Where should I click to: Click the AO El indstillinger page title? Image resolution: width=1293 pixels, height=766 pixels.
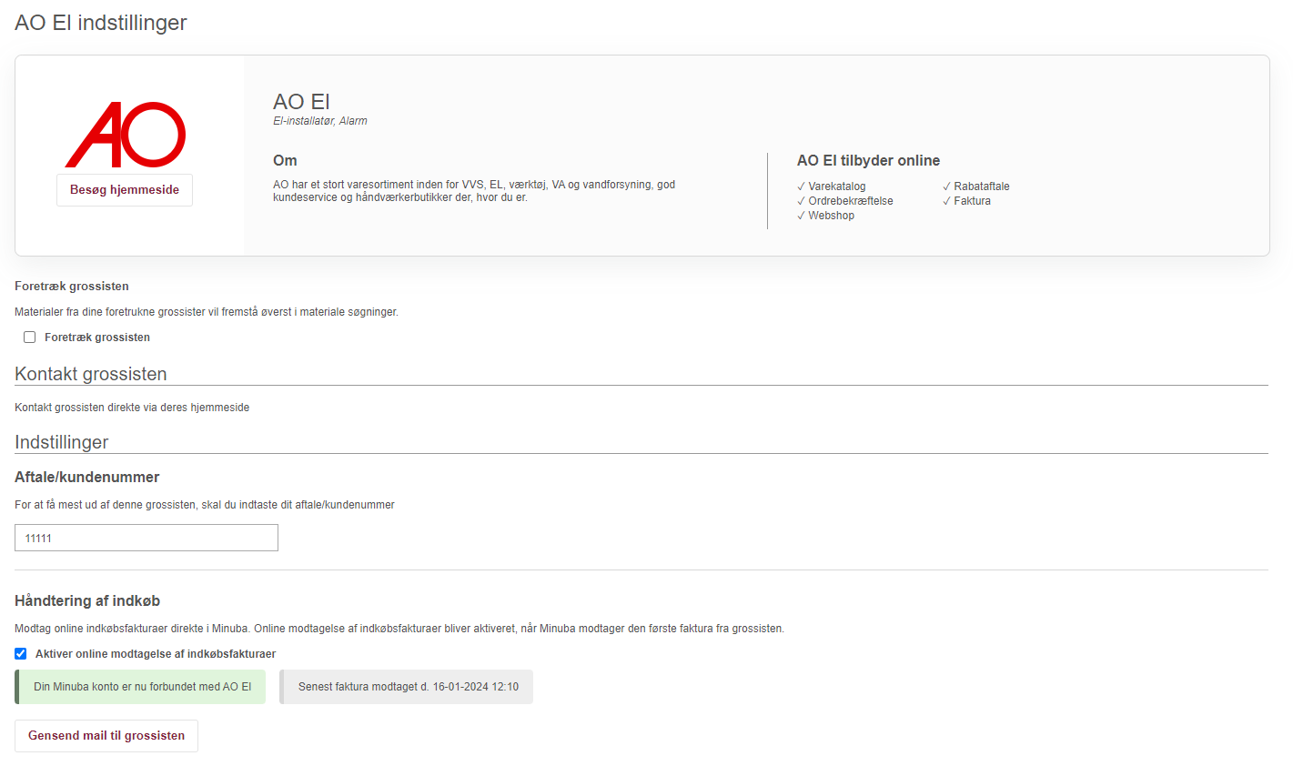[x=101, y=23]
